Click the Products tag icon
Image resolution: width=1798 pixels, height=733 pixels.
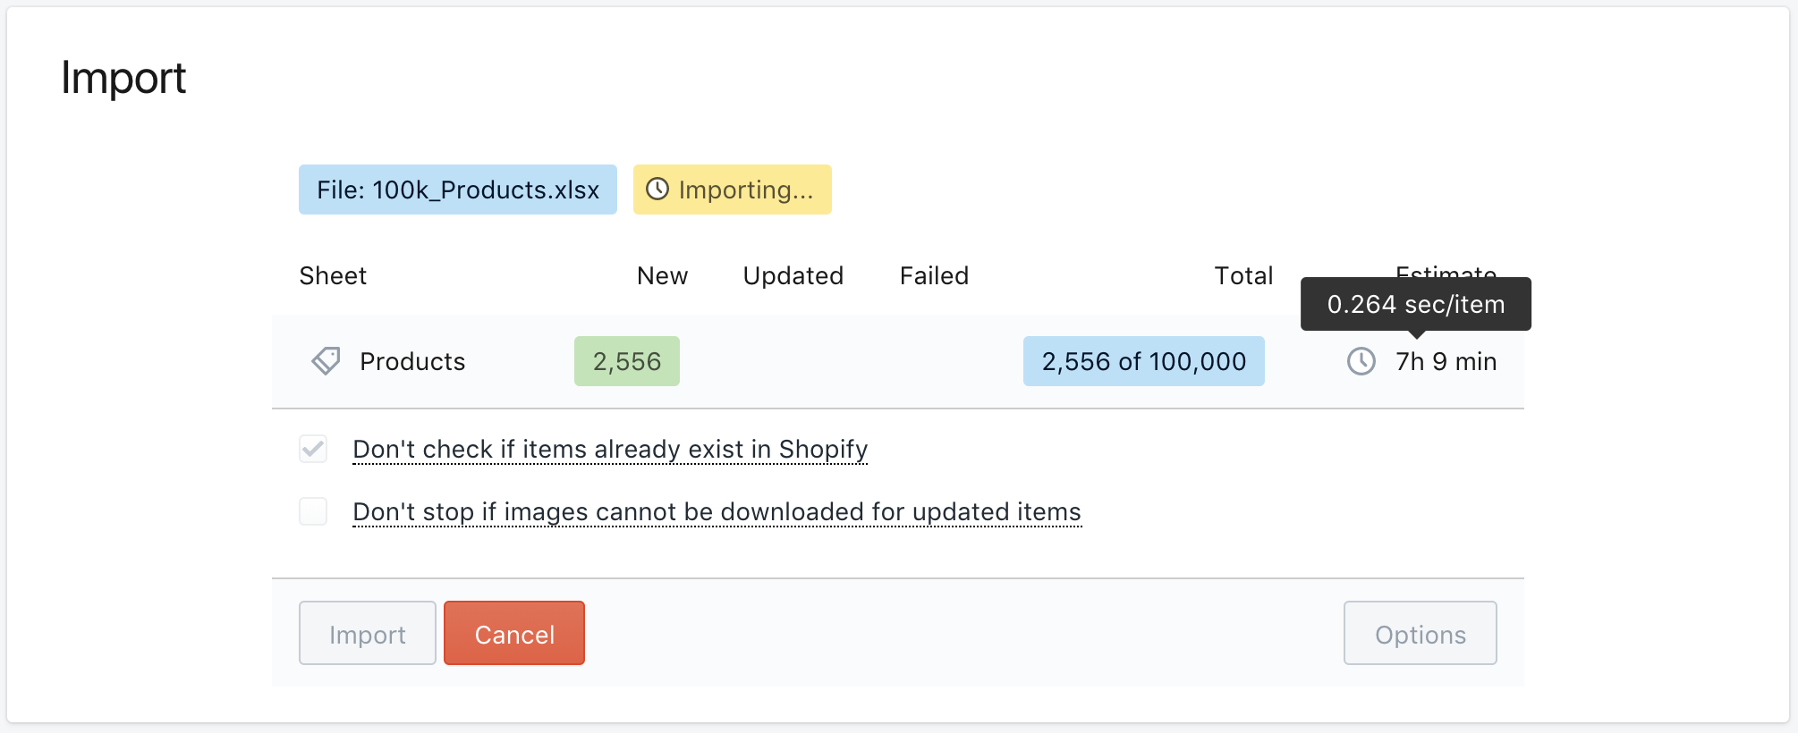326,361
